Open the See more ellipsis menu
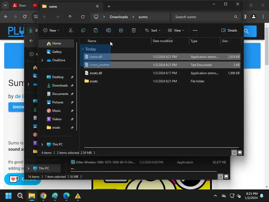 click(x=195, y=31)
